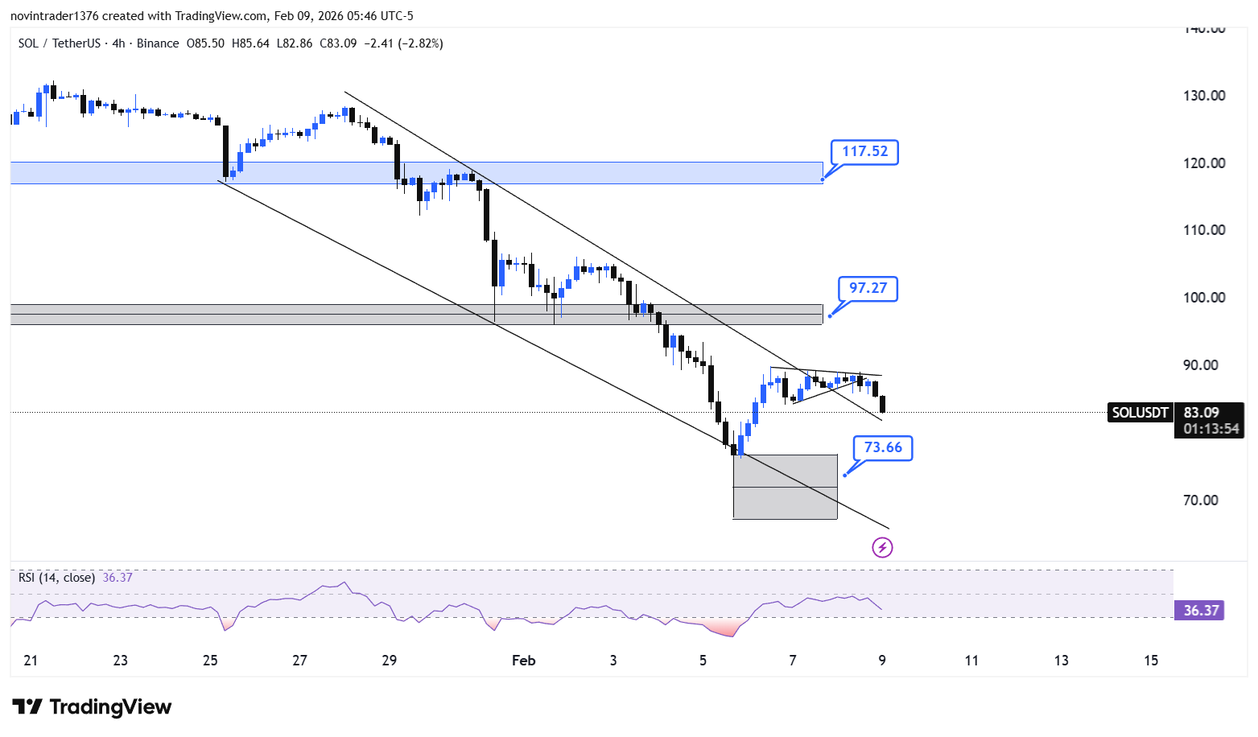Select the gray 97.27 support zone band
The image size is (1258, 737).
click(416, 315)
